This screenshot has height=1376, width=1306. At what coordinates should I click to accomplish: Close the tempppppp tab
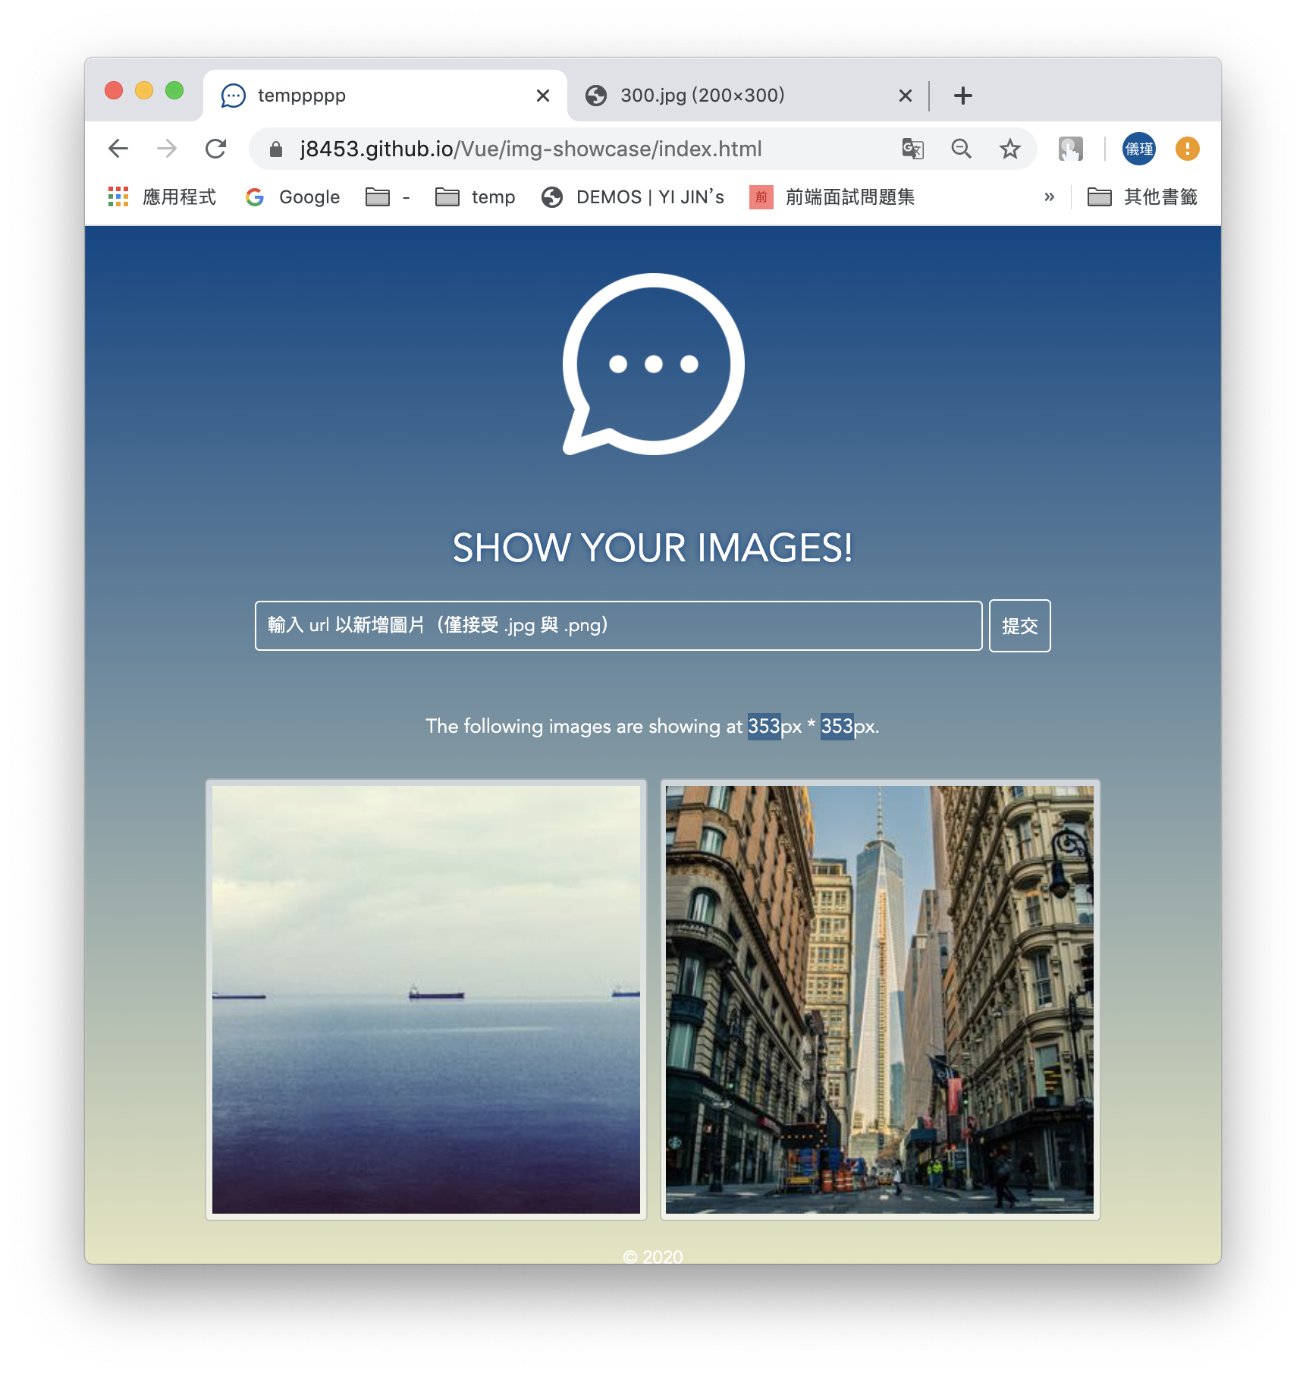pos(543,96)
